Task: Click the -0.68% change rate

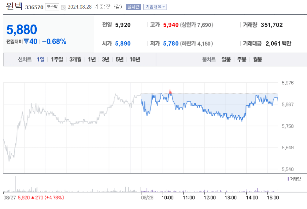Action: coord(54,42)
